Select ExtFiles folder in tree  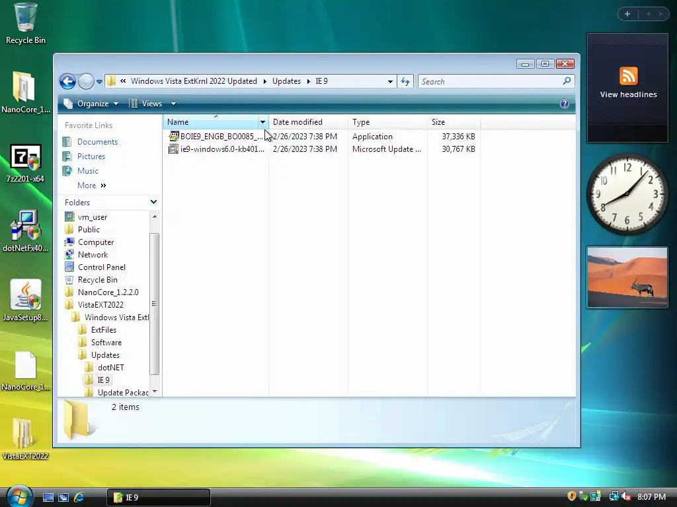click(x=104, y=330)
